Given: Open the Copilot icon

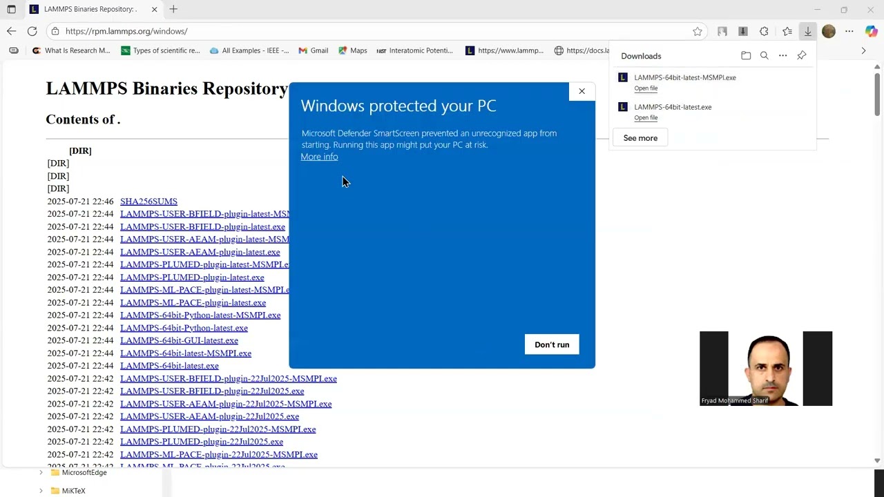Looking at the screenshot, I should tap(871, 31).
